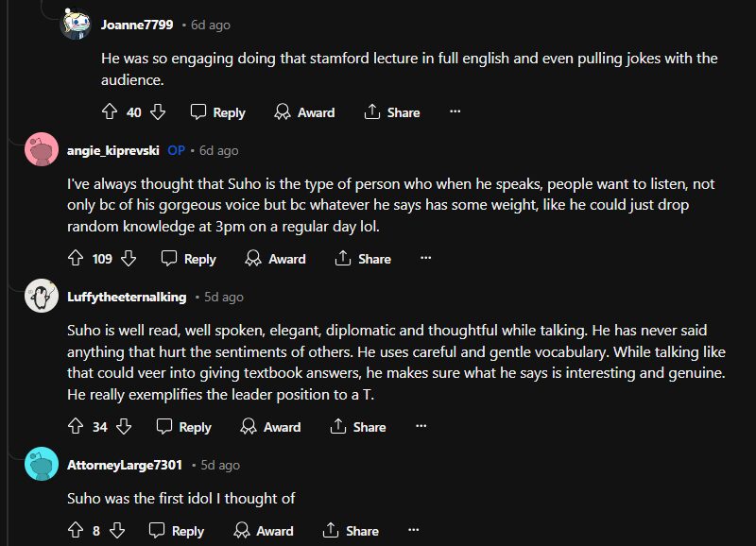Downvote Luffytheeternalking's comment
This screenshot has height=546, width=756.
pyautogui.click(x=124, y=427)
